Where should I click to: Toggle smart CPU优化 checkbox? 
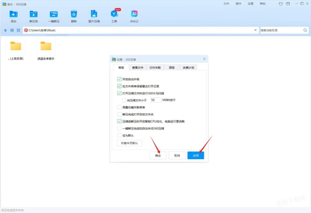coord(119,121)
